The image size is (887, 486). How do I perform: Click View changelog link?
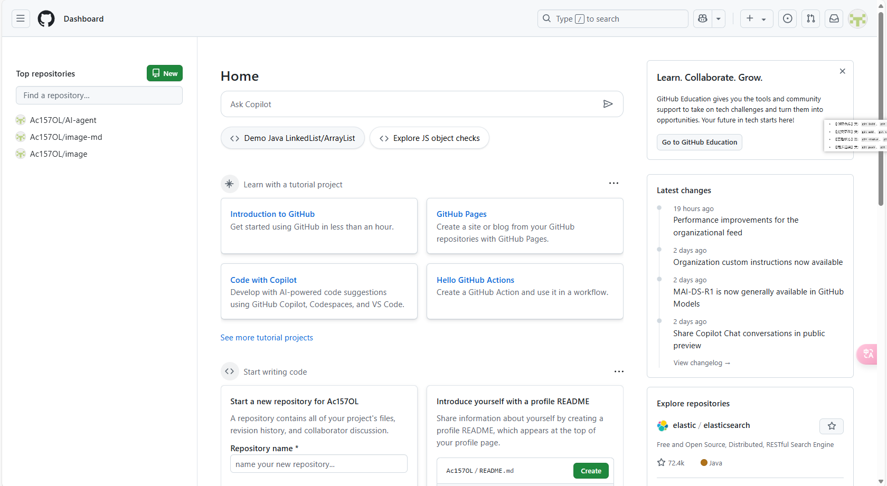(702, 363)
